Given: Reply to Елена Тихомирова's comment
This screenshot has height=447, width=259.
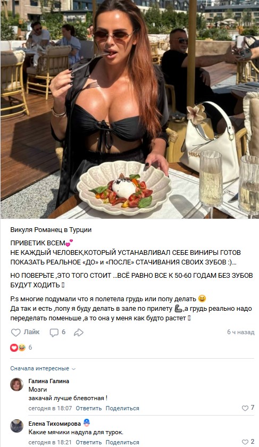Looking at the screenshot, I should coord(89,442).
